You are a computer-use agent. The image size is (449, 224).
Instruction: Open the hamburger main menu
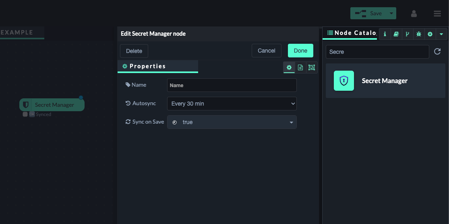(437, 14)
